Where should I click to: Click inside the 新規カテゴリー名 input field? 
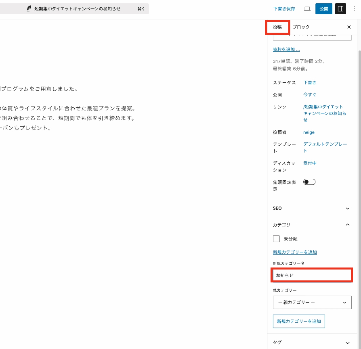pyautogui.click(x=312, y=275)
